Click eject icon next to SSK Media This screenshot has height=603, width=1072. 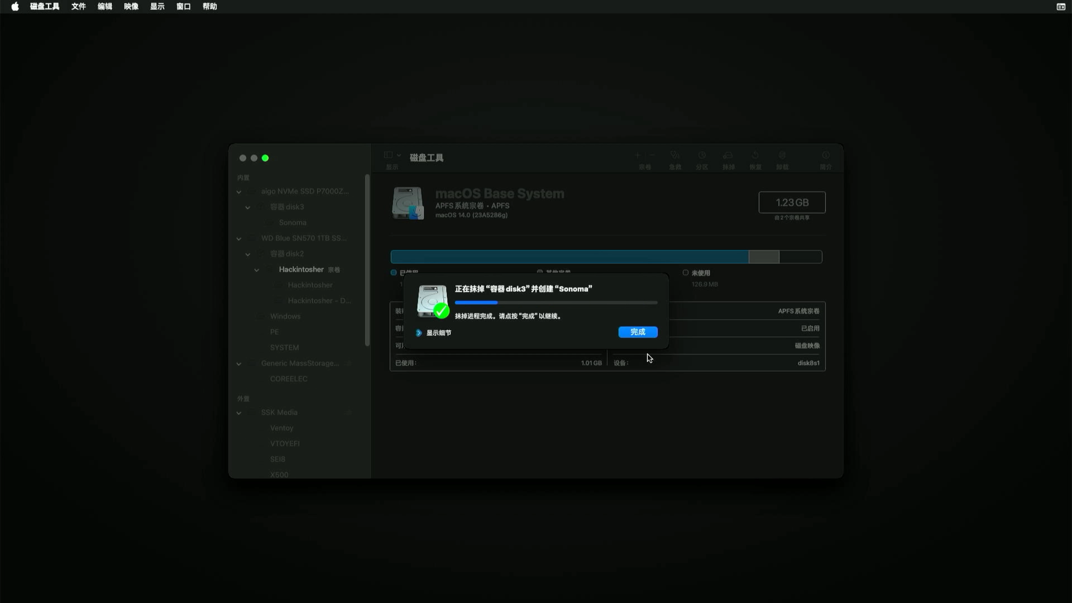349,412
